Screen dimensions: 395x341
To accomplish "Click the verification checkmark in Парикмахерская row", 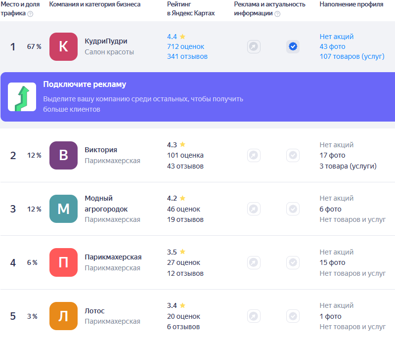I will coord(293,262).
